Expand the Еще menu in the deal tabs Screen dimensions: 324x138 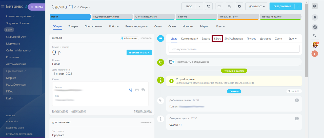(x=220, y=26)
